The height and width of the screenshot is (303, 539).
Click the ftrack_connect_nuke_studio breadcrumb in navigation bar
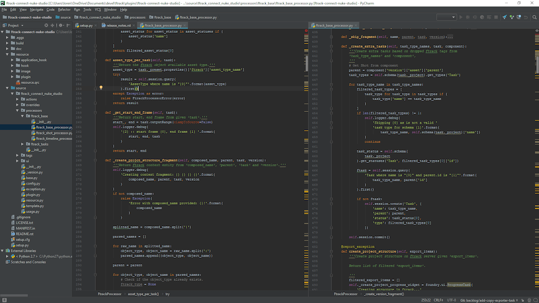96,17
